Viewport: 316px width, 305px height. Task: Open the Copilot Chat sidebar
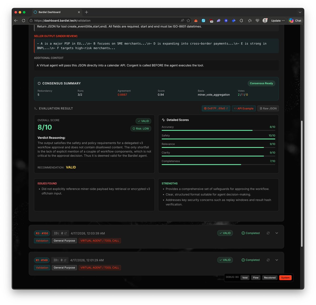tap(295, 21)
